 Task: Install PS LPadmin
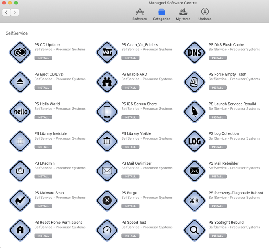click(x=43, y=177)
